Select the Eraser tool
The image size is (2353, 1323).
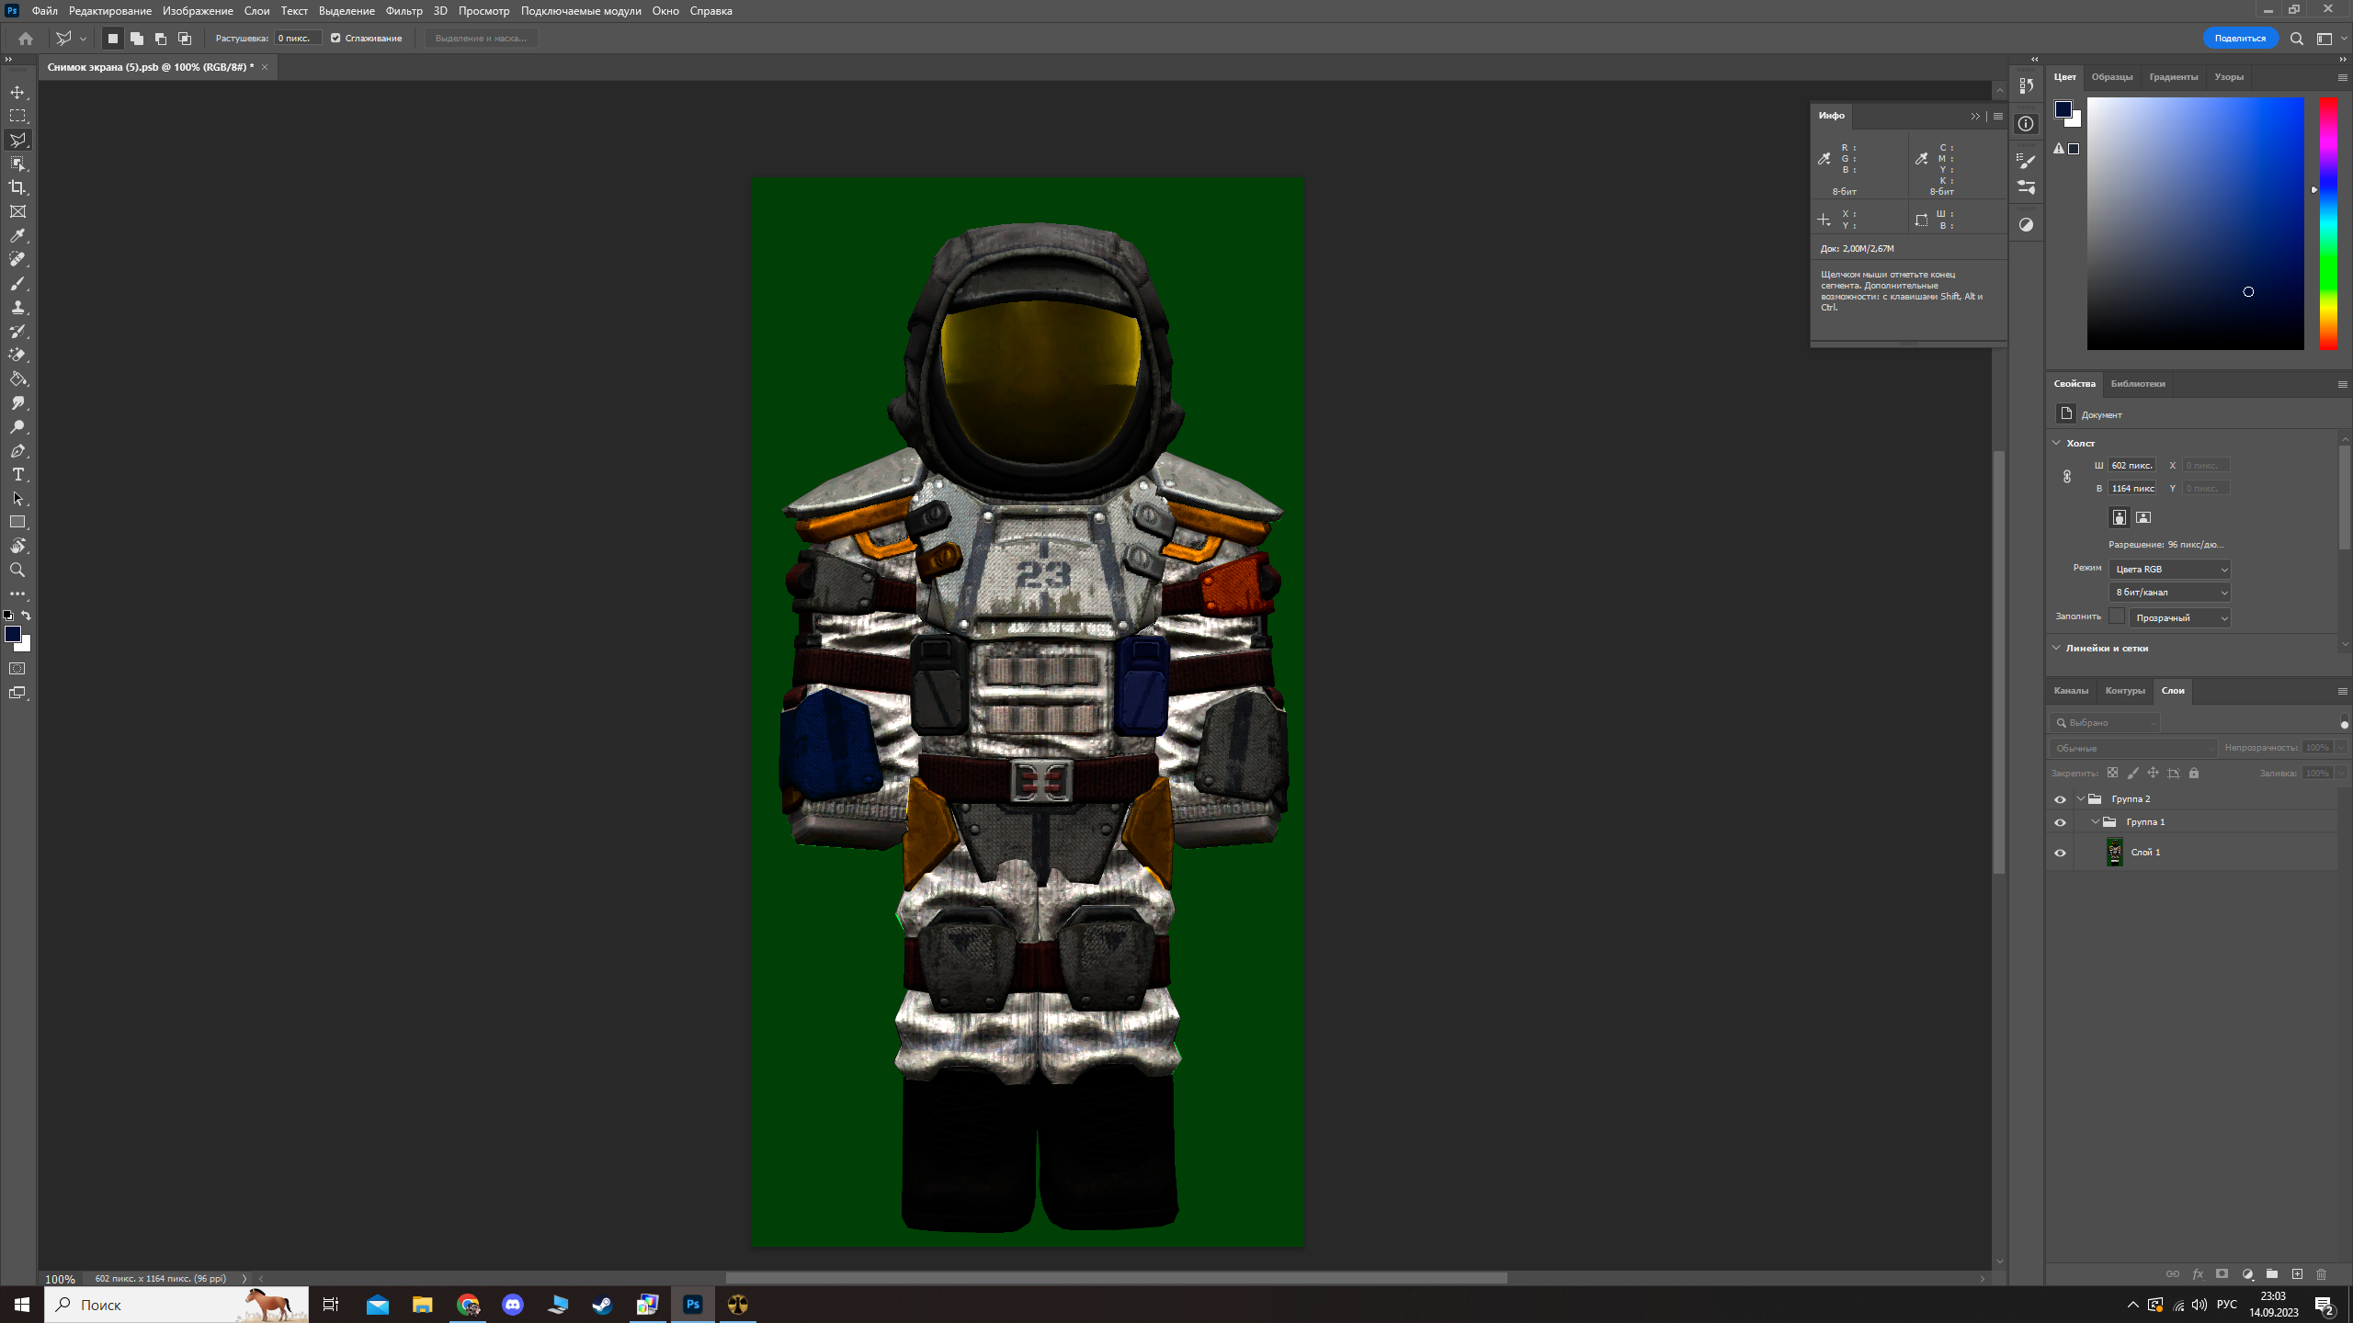pyautogui.click(x=17, y=355)
